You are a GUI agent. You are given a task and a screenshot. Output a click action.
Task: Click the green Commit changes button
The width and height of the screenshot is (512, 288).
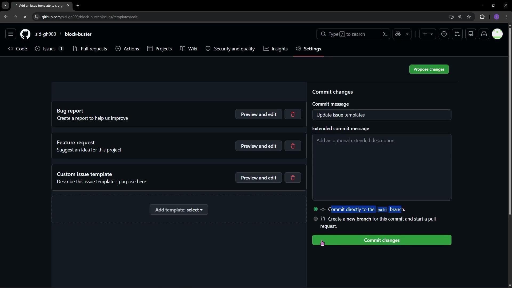pos(382,240)
